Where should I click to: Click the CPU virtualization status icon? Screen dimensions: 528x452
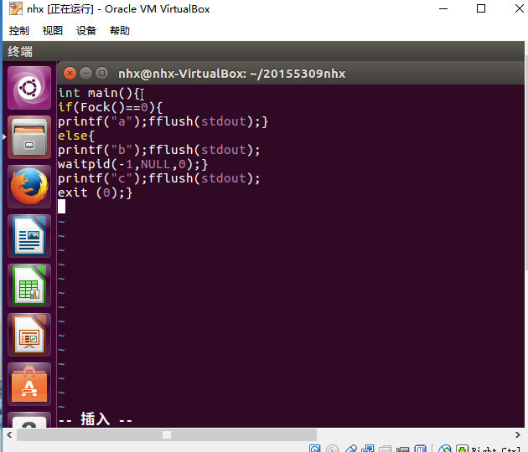click(420, 449)
